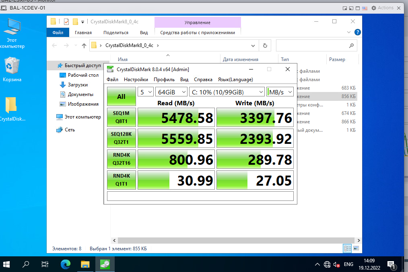Open quick access toolbar customize dropdown

pos(82,22)
